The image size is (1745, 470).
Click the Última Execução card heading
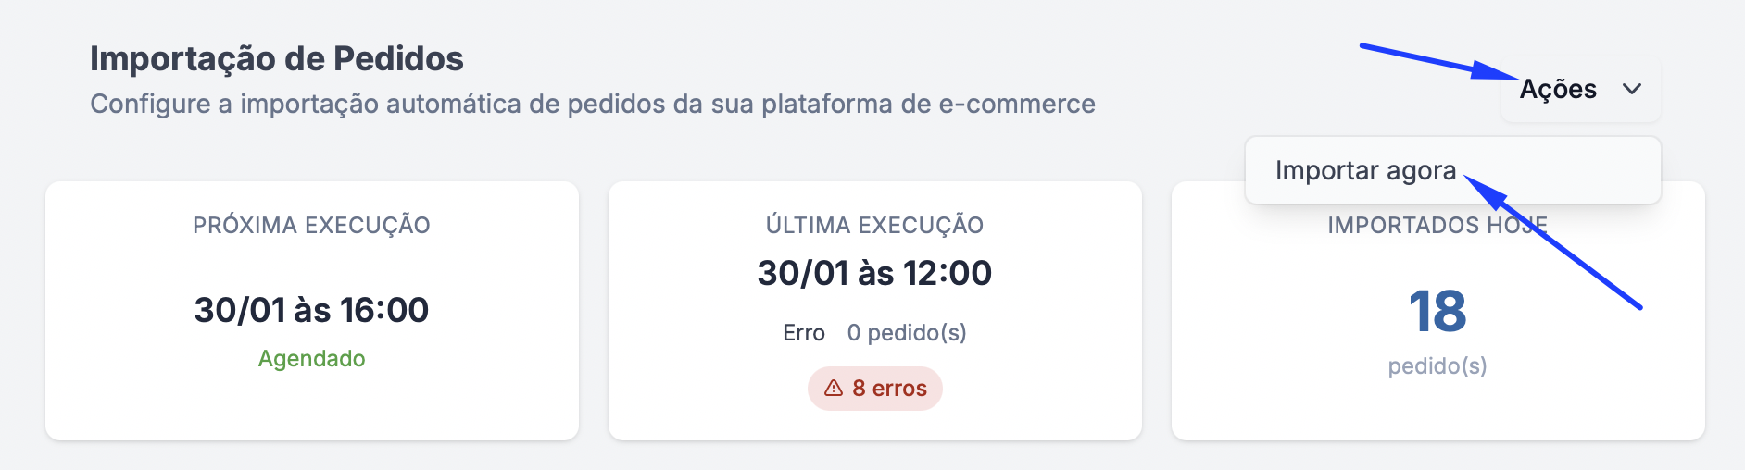(x=874, y=226)
